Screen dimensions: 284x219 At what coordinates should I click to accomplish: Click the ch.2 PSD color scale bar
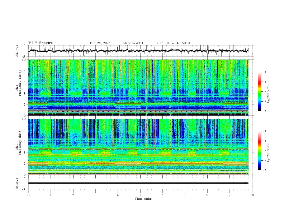click(259, 151)
